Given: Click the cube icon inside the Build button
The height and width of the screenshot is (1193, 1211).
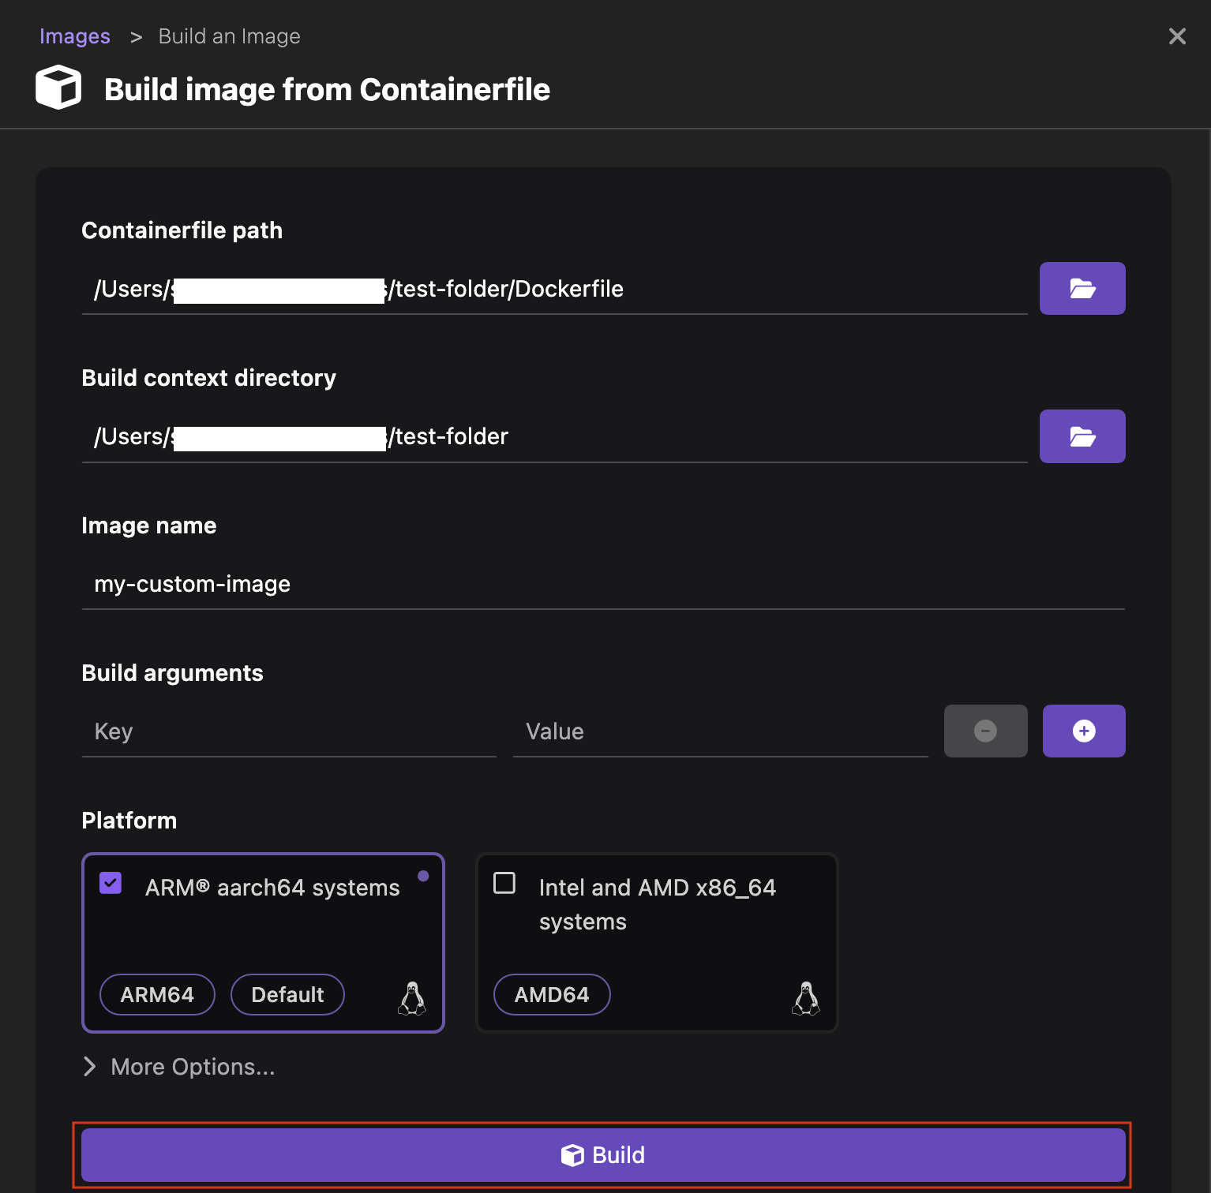Looking at the screenshot, I should point(571,1154).
